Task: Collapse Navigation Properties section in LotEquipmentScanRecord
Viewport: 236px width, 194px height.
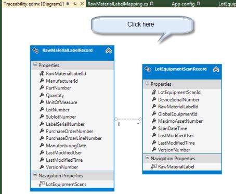Action: click(x=147, y=158)
